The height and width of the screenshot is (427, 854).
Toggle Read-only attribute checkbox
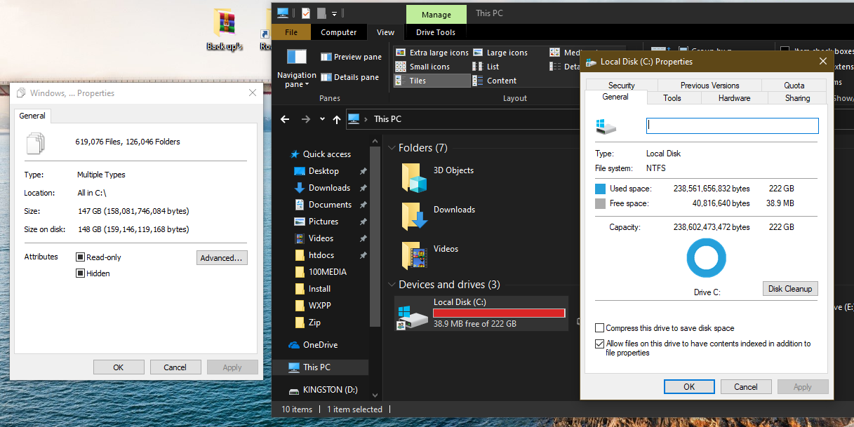pyautogui.click(x=81, y=257)
